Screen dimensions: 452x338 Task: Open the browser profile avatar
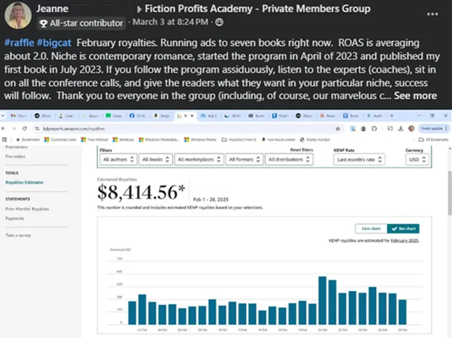[x=410, y=128]
